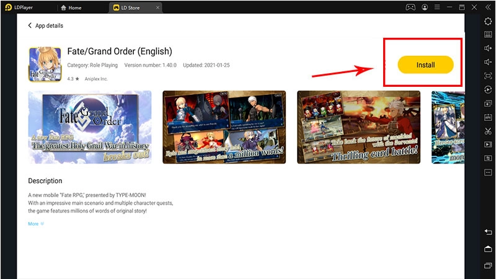Open user account icon in title bar

tap(425, 7)
